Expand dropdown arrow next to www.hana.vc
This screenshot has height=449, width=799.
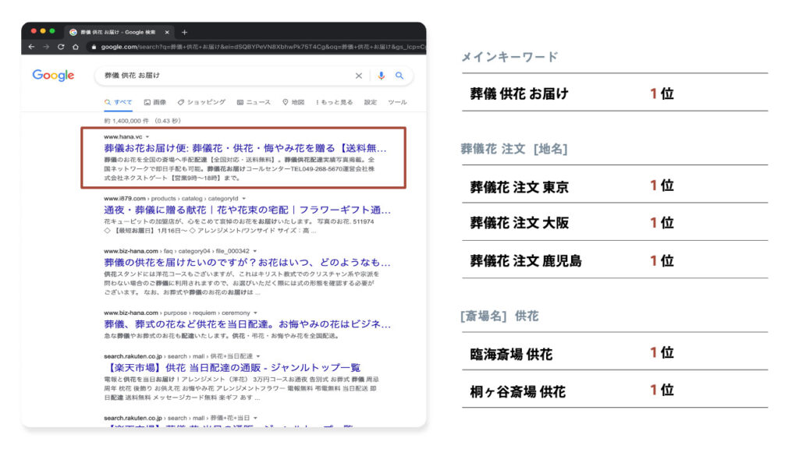coord(147,137)
